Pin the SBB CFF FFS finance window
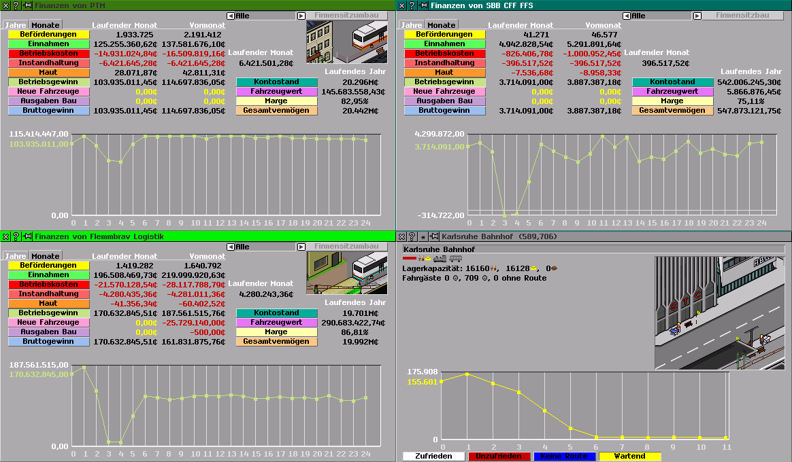The height and width of the screenshot is (462, 792). pos(423,5)
